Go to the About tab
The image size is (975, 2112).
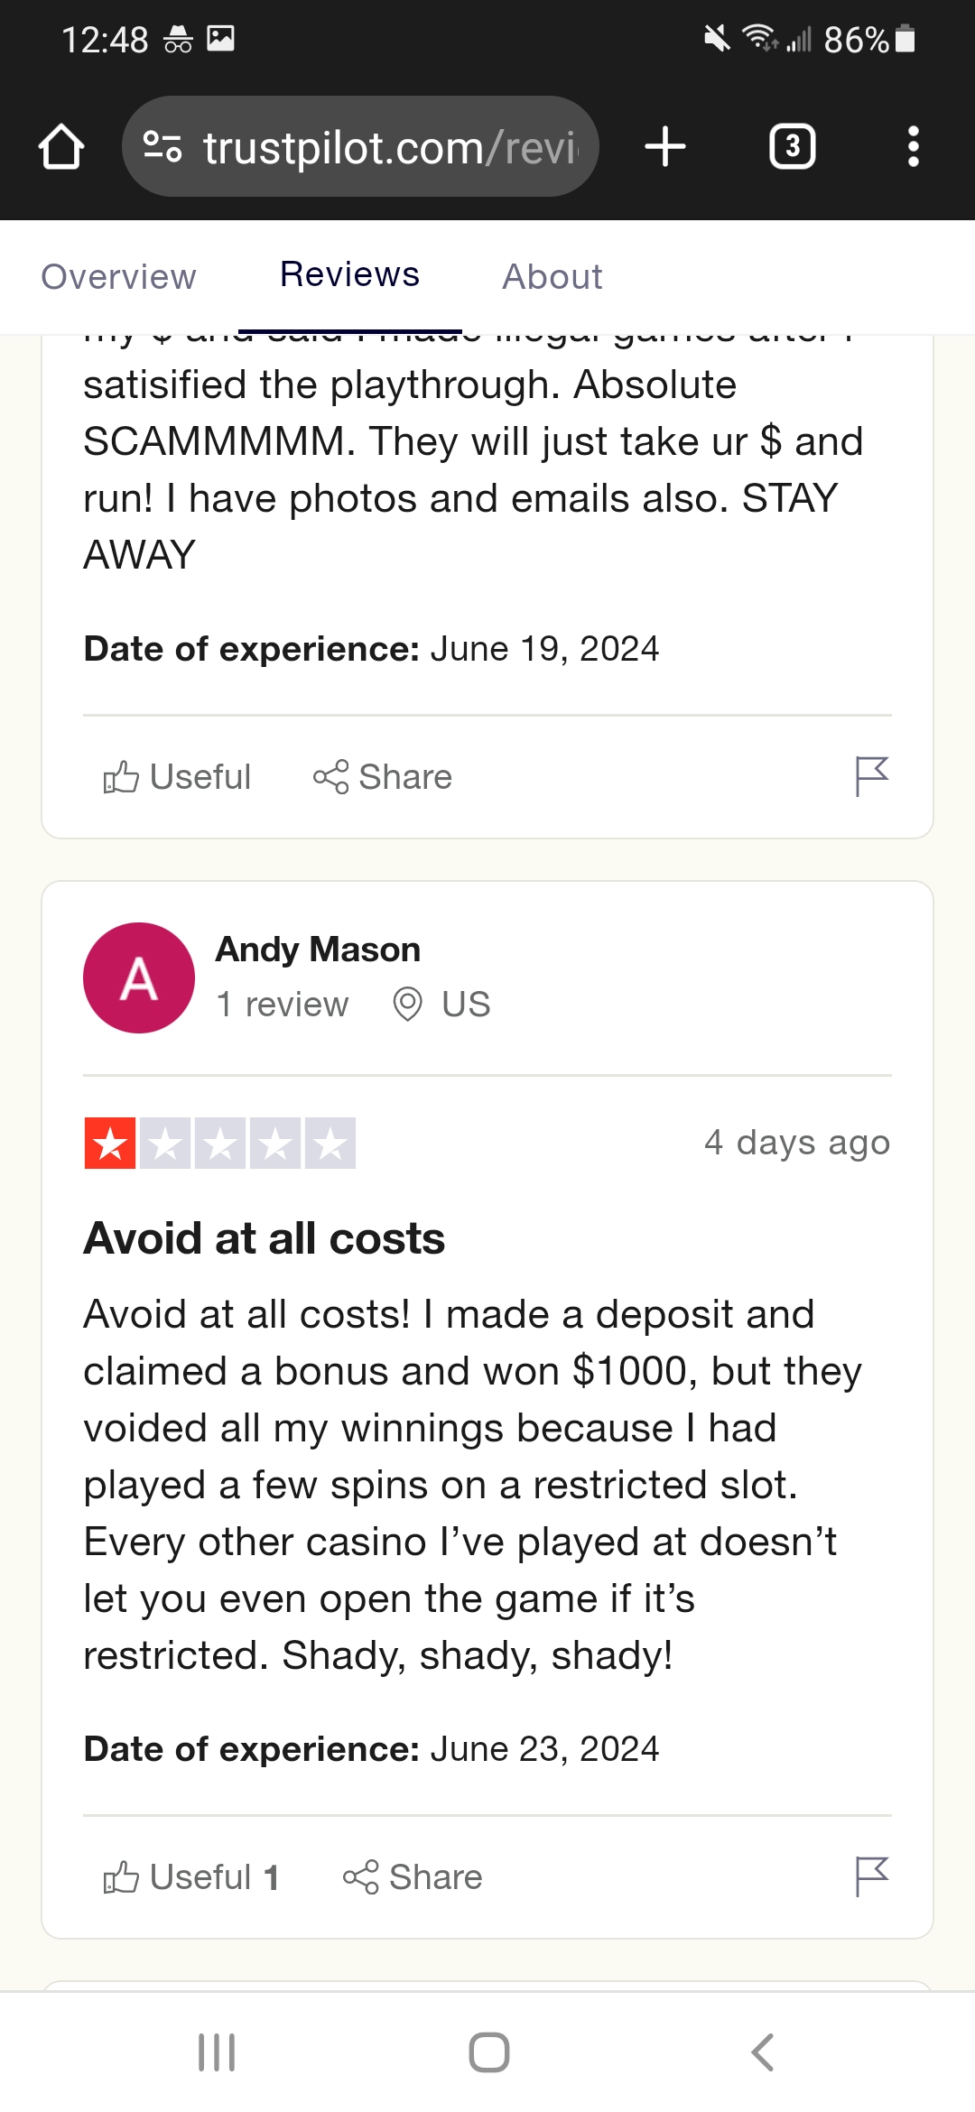[x=552, y=276]
